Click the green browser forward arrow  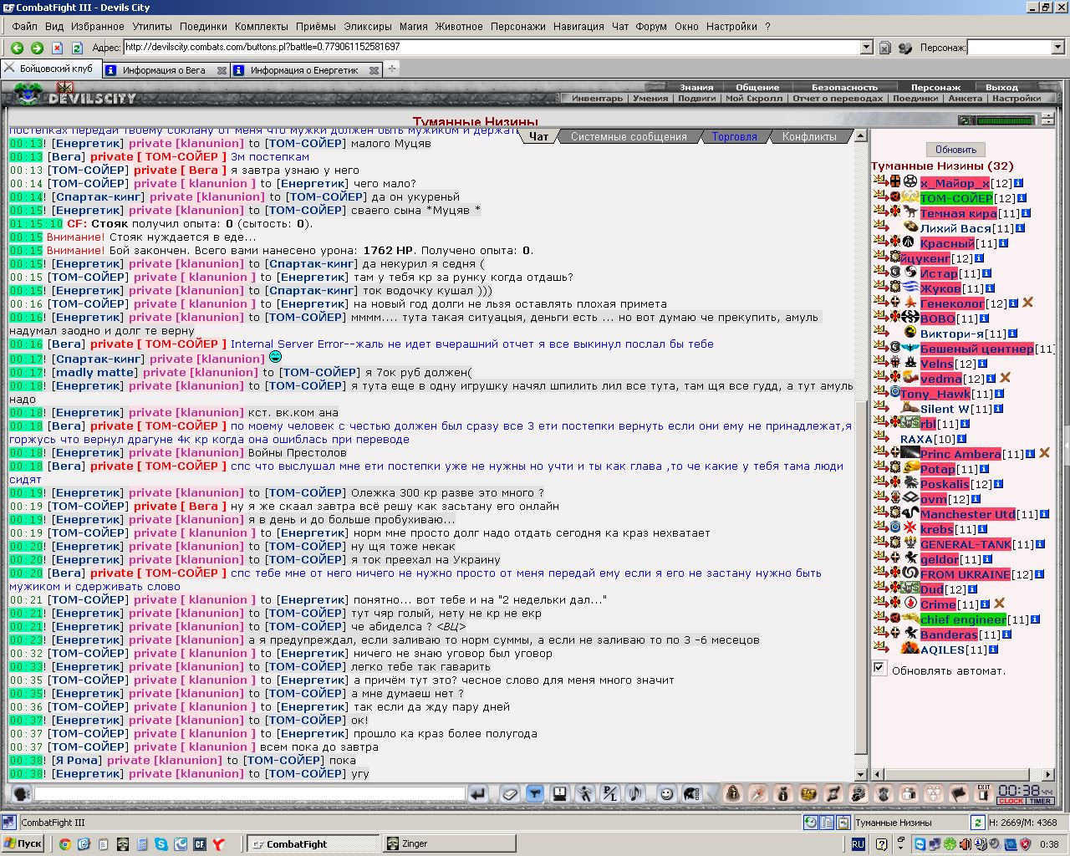37,48
